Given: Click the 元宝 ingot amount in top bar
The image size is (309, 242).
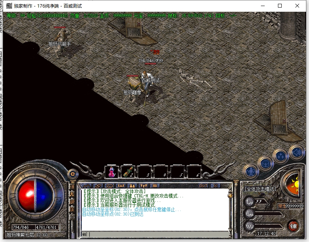Looking at the screenshot, I should pos(150,16).
